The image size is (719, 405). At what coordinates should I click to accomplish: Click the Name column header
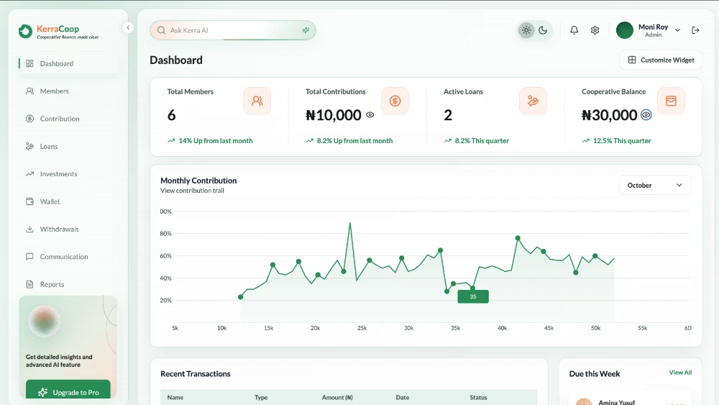(175, 398)
